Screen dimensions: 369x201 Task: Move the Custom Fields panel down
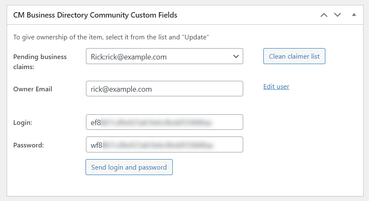point(338,15)
